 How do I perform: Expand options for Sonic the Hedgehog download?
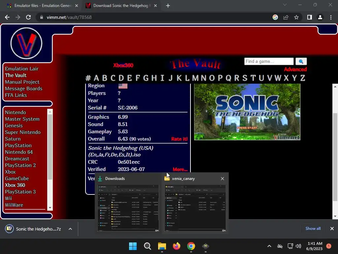[70, 229]
